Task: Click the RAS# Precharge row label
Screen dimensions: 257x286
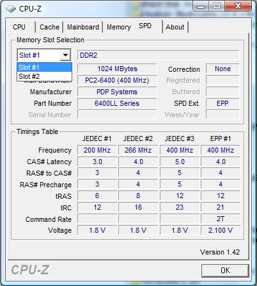Action: click(45, 185)
